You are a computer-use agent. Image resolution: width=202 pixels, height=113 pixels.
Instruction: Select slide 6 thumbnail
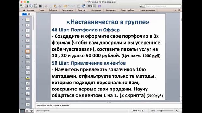coord(27,46)
